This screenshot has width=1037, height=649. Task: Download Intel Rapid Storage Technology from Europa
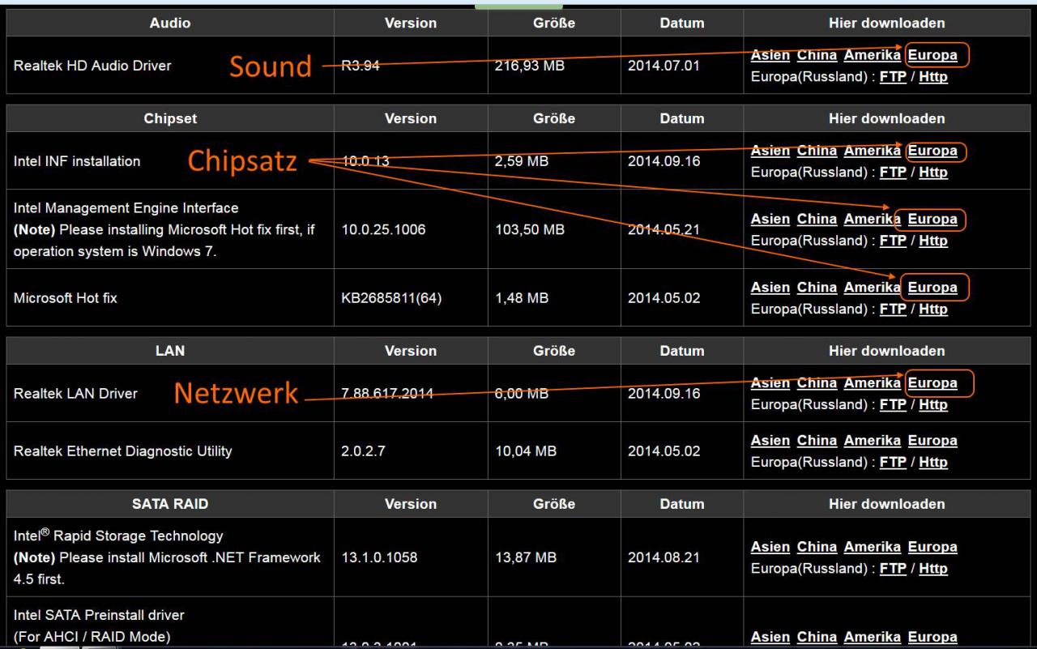(x=932, y=547)
